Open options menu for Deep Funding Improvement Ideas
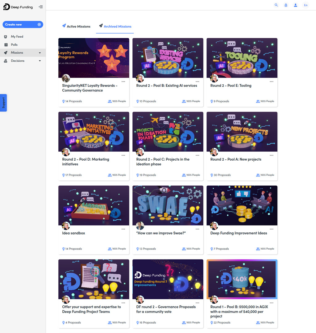The height and width of the screenshot is (333, 316). point(272,229)
